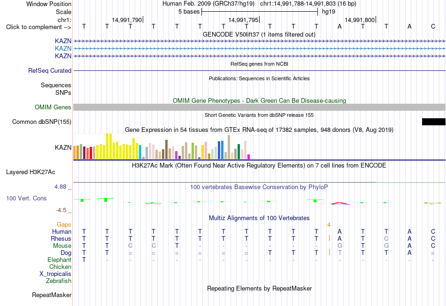Image resolution: width=446 pixels, height=306 pixels.
Task: Open the GTEx KAZN expression bar chart
Action: click(161, 146)
